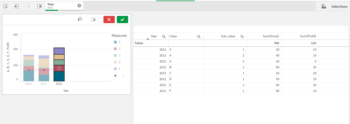Click the blue A segment of 2012 bar
Viewport: 350px width, 124px height.
point(59,76)
